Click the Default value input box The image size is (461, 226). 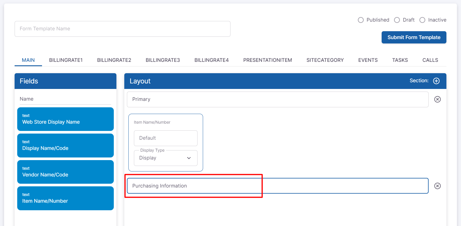pos(165,138)
